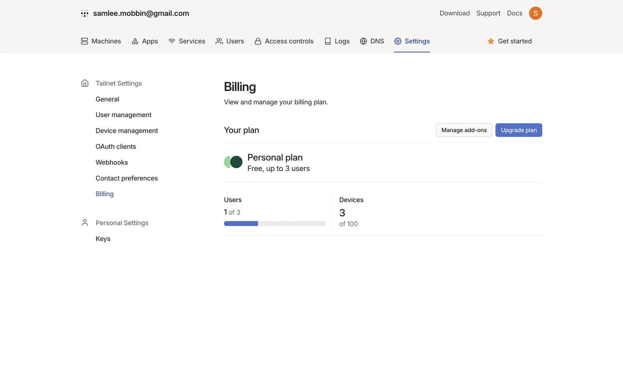Select Device management in sidebar
623x389 pixels.
pos(127,131)
